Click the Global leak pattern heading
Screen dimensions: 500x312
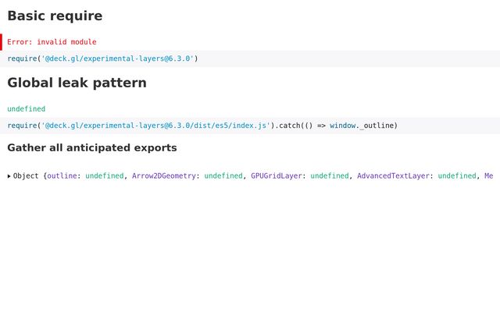(77, 83)
